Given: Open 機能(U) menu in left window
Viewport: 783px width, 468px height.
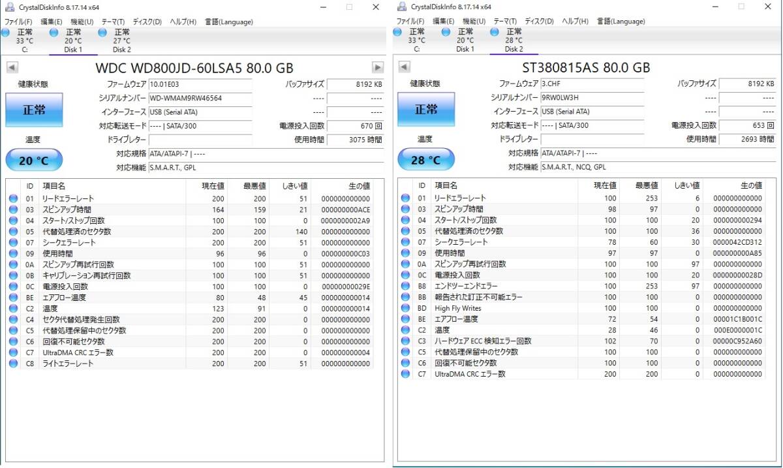Looking at the screenshot, I should 82,22.
